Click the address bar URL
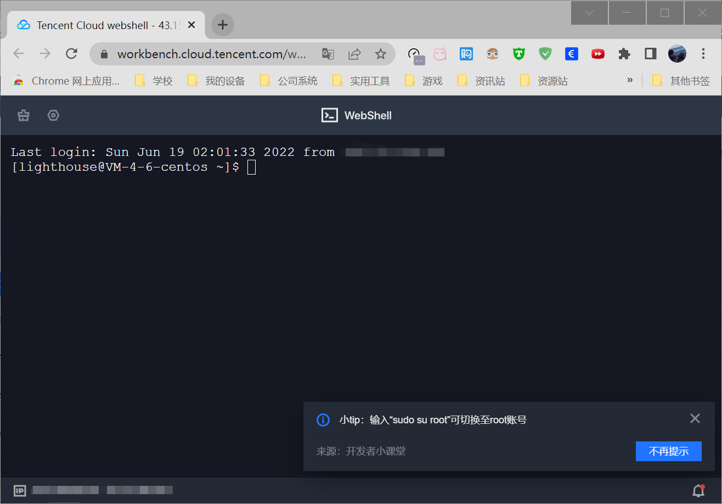The height and width of the screenshot is (504, 722). point(212,54)
